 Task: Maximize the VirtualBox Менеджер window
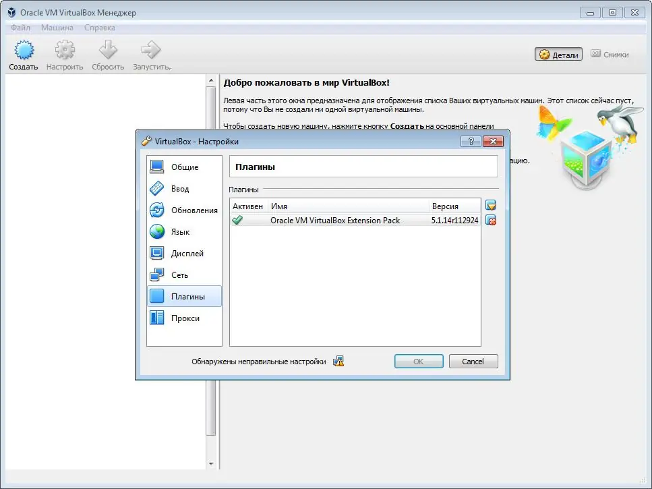coord(612,12)
